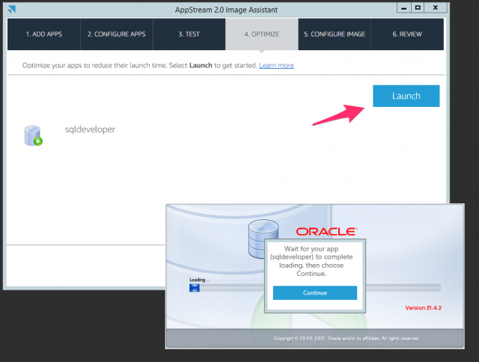
Task: Jump to the 5. CONFIGURE IMAGE tab
Action: (x=335, y=34)
